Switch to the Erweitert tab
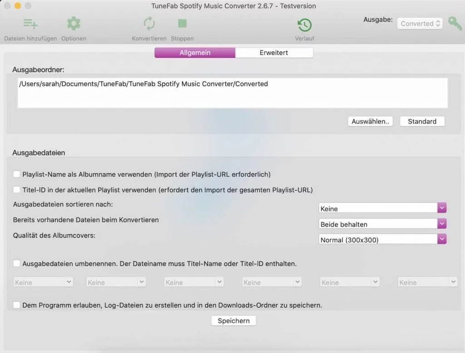Image resolution: width=465 pixels, height=353 pixels. 274,53
